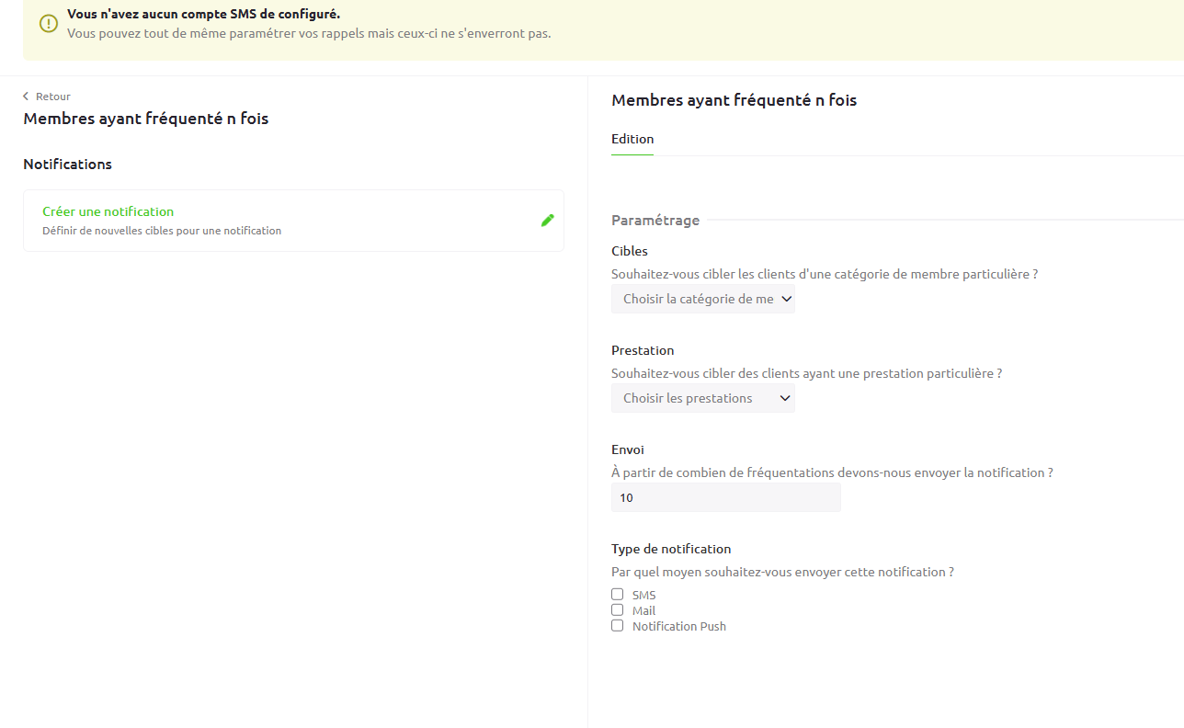Click the 'Notification Push' checkbox label
Screen dimensions: 1184x728
click(678, 626)
